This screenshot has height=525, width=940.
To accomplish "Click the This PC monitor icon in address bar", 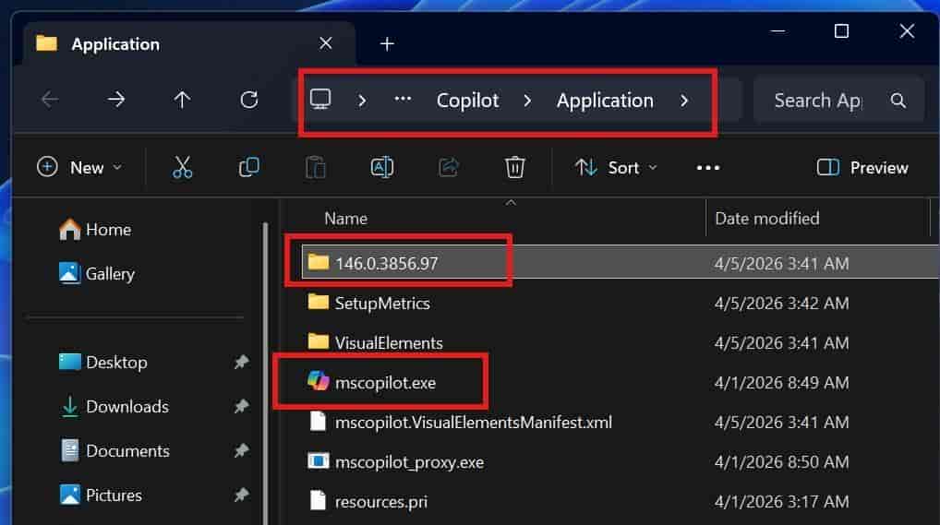I will tap(320, 100).
